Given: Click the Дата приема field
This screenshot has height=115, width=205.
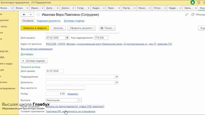Looking at the screenshot, I should (x=55, y=71).
